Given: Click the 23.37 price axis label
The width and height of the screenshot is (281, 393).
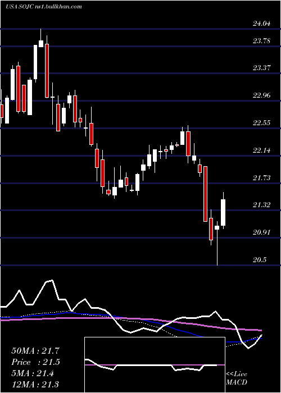Looking at the screenshot, I should (261, 68).
